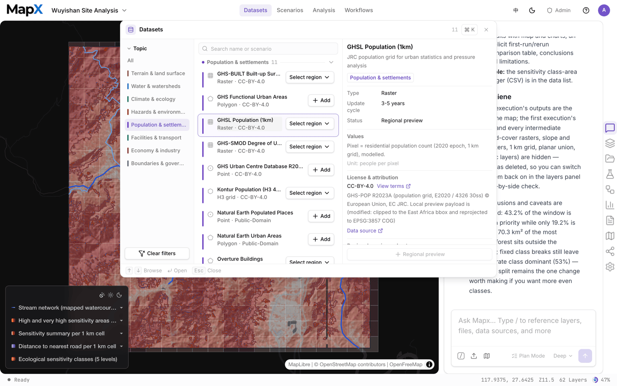Viewport: 617px width, 386px height.
Task: Click the dark mode moon icon in header
Action: pos(532,10)
